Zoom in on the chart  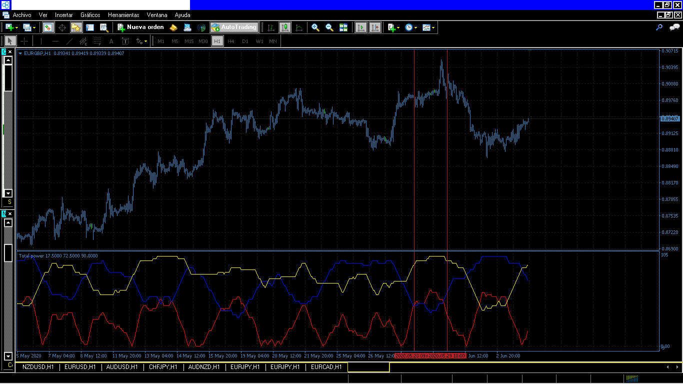click(x=315, y=27)
